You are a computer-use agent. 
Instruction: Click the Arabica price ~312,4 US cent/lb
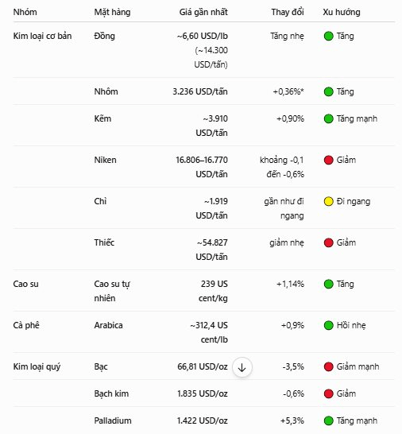coord(209,332)
